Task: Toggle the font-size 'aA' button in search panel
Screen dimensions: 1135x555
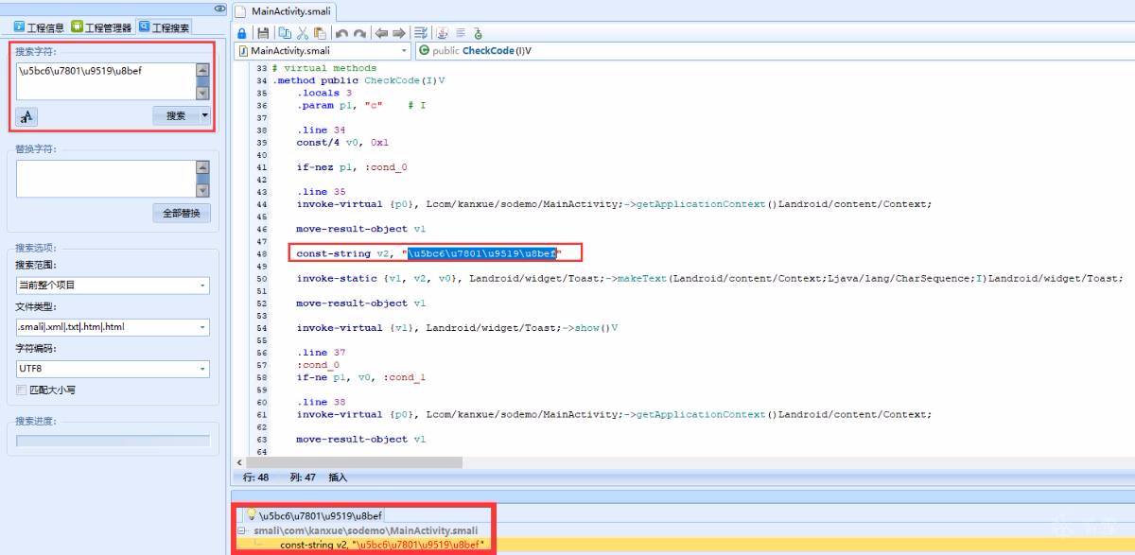Action: [x=26, y=116]
